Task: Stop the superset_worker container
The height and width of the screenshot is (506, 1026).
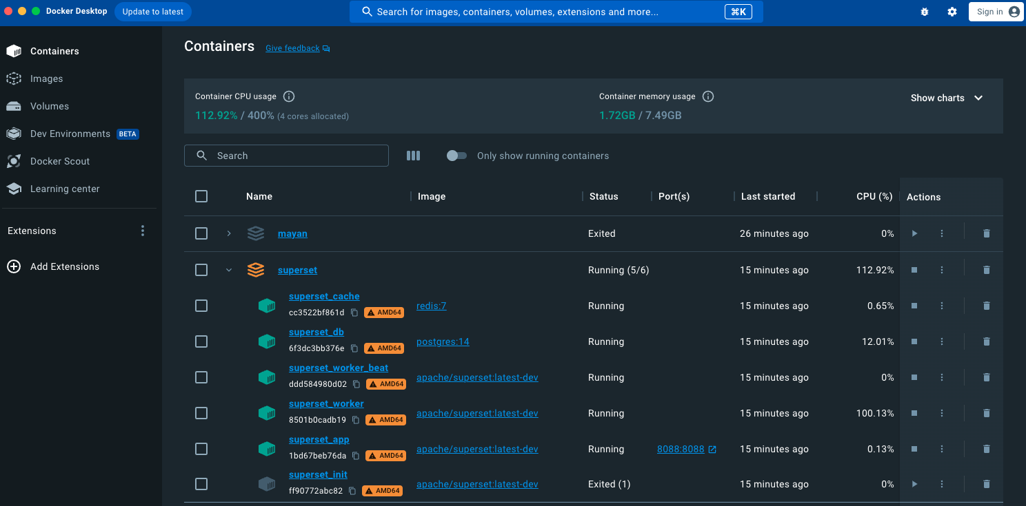Action: 914,413
